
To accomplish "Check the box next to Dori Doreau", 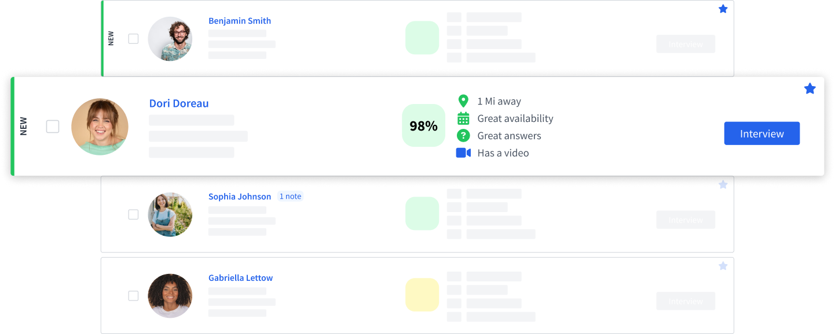I will [x=53, y=127].
